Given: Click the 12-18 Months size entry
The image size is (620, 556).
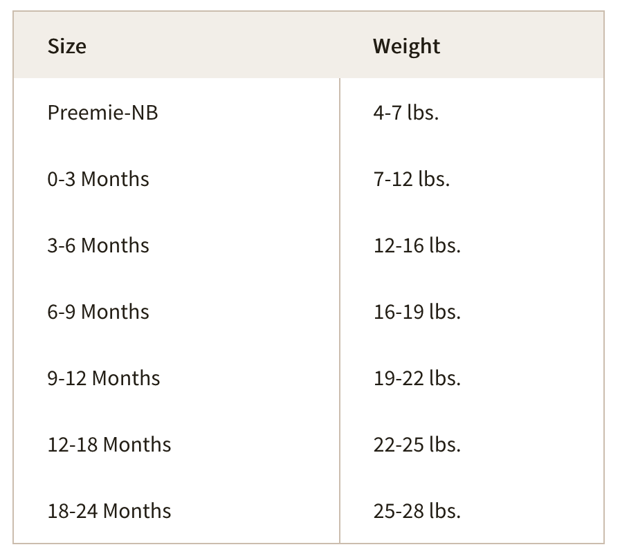Looking at the screenshot, I should pos(109,445).
